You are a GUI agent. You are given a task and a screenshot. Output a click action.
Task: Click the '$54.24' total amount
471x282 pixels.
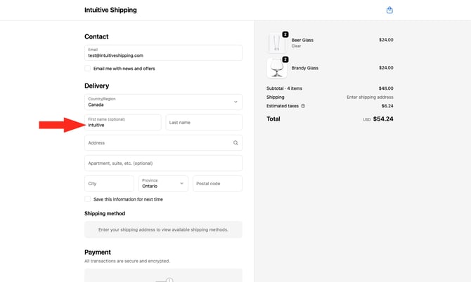pos(383,119)
